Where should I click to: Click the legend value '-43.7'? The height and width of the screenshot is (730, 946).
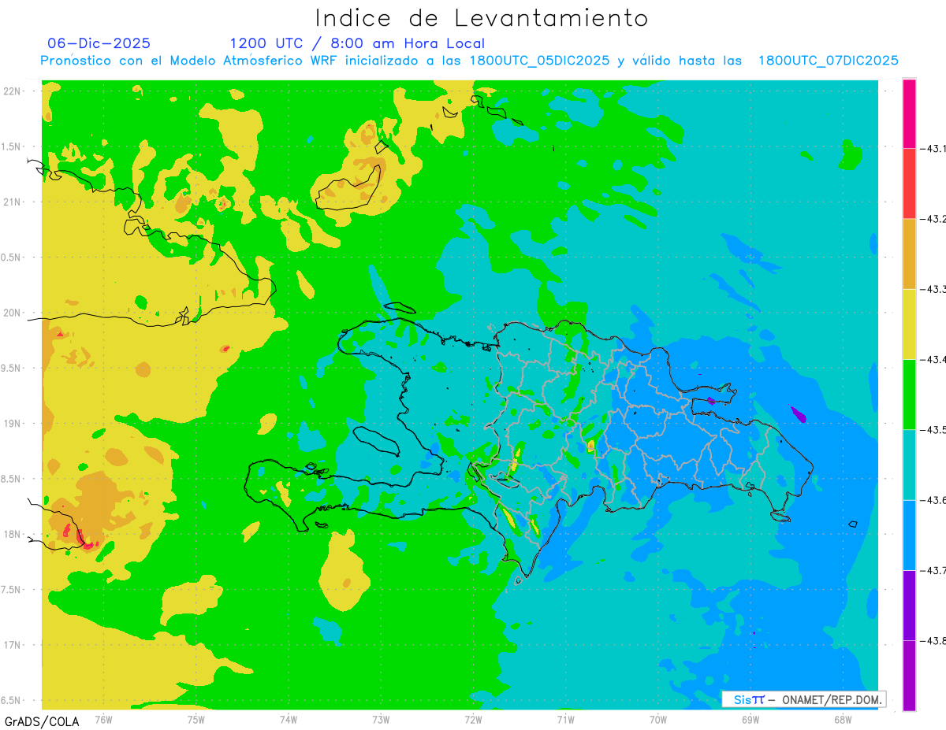point(934,570)
